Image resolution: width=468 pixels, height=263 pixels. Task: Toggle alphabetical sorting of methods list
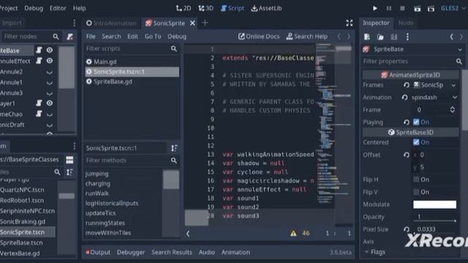tap(174, 148)
